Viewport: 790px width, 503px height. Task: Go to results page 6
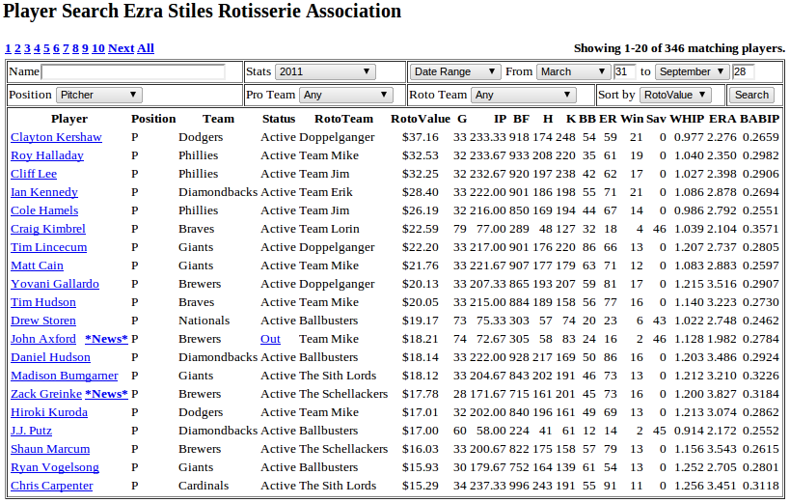click(x=56, y=48)
